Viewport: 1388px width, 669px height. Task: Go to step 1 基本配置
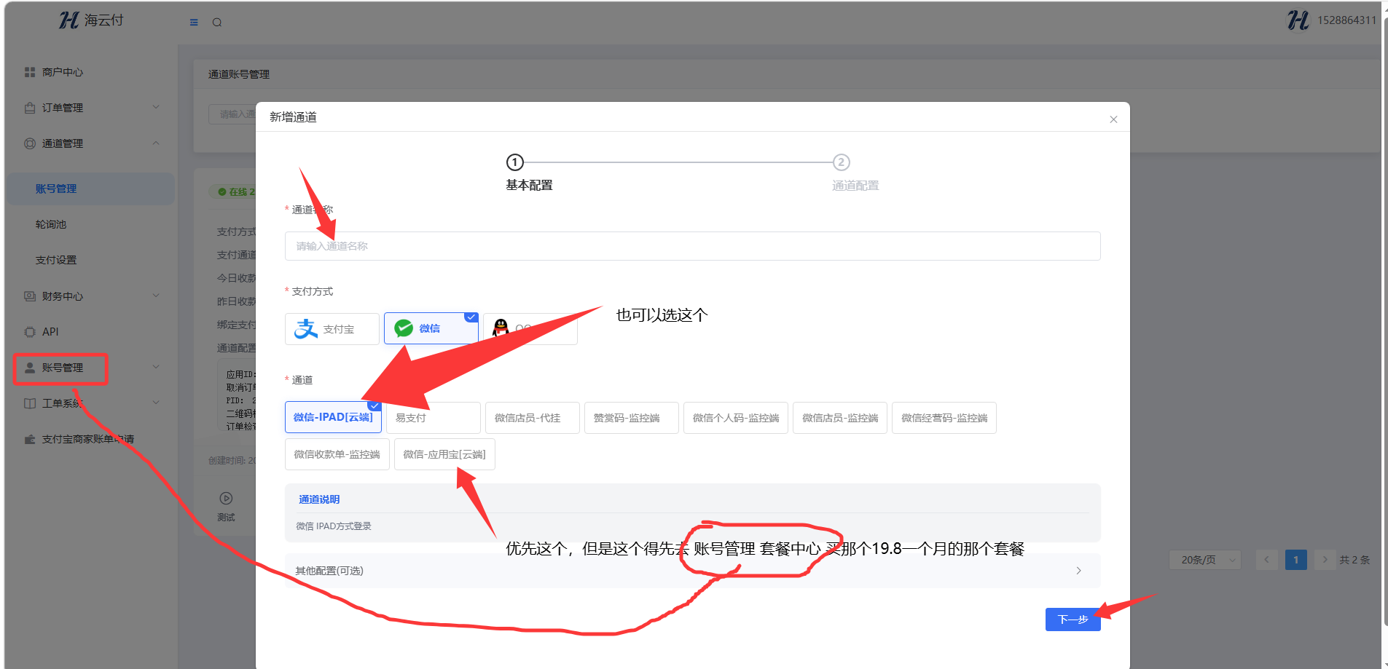coord(529,173)
